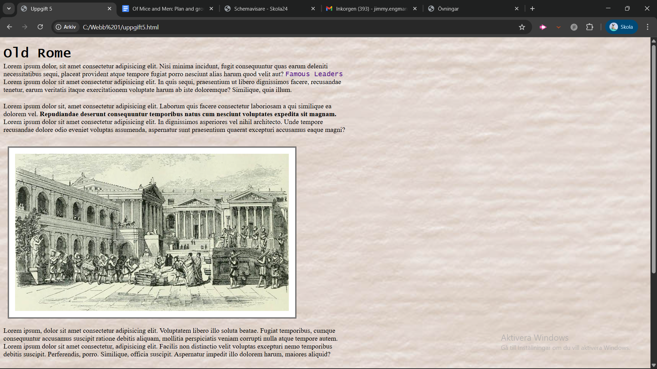
Task: Minimize the Chrome window
Action: [608, 9]
